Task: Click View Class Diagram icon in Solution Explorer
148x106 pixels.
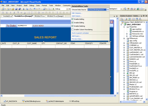Action: click(x=140, y=19)
